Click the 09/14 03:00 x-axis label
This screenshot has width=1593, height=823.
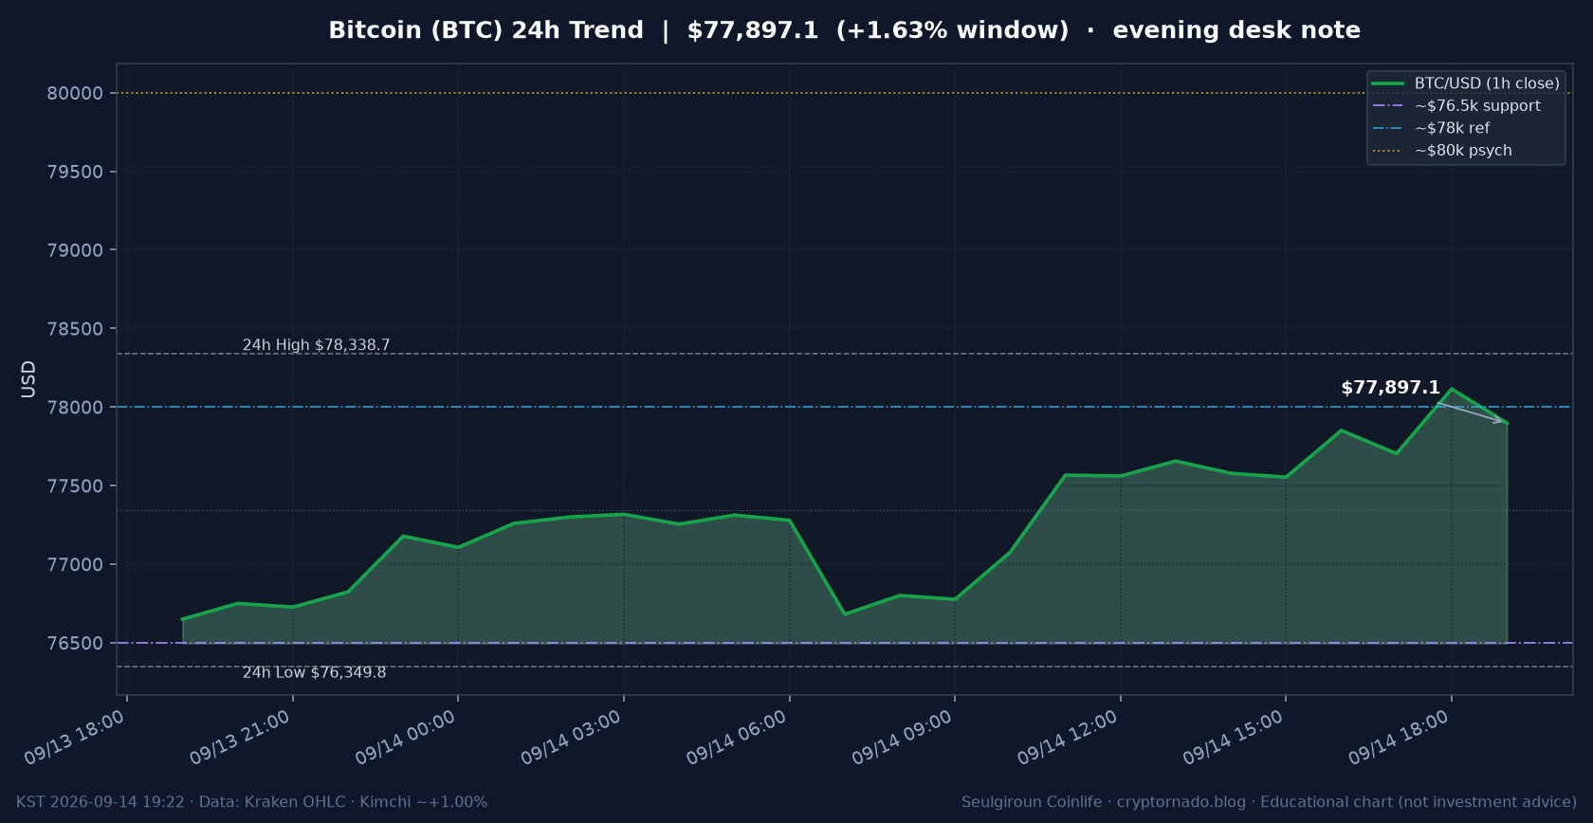coord(571,738)
